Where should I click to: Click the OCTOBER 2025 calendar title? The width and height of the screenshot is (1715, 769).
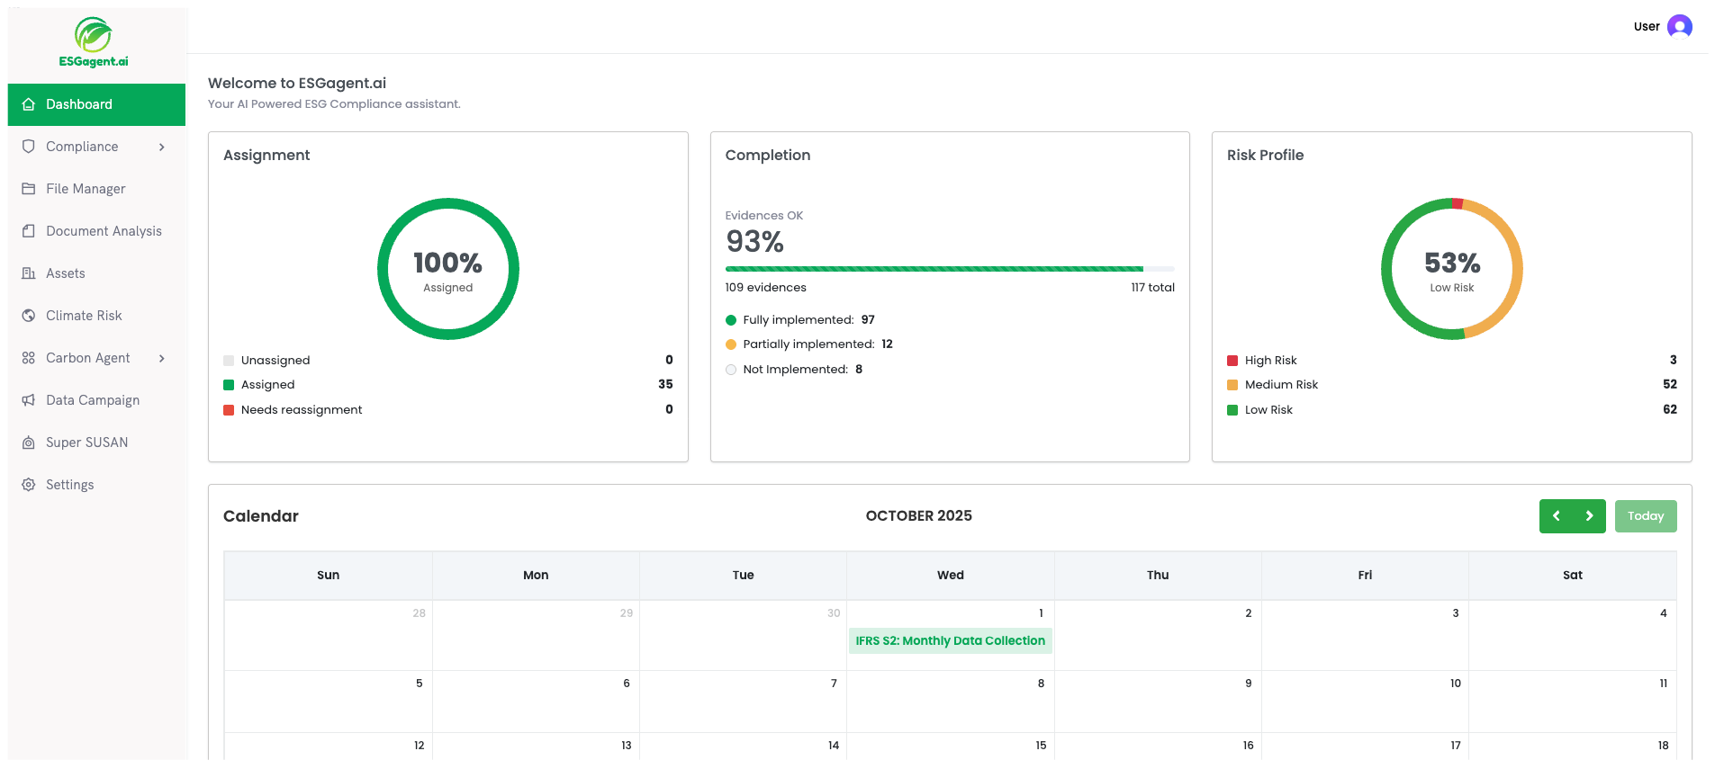click(x=919, y=516)
